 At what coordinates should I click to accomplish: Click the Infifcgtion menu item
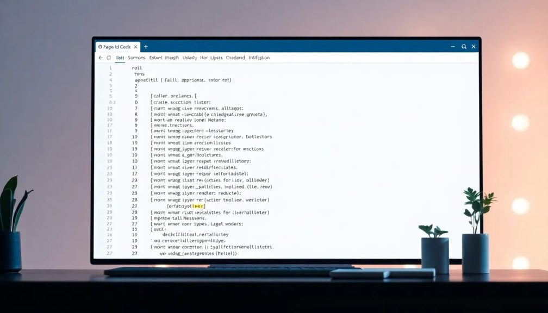click(259, 58)
